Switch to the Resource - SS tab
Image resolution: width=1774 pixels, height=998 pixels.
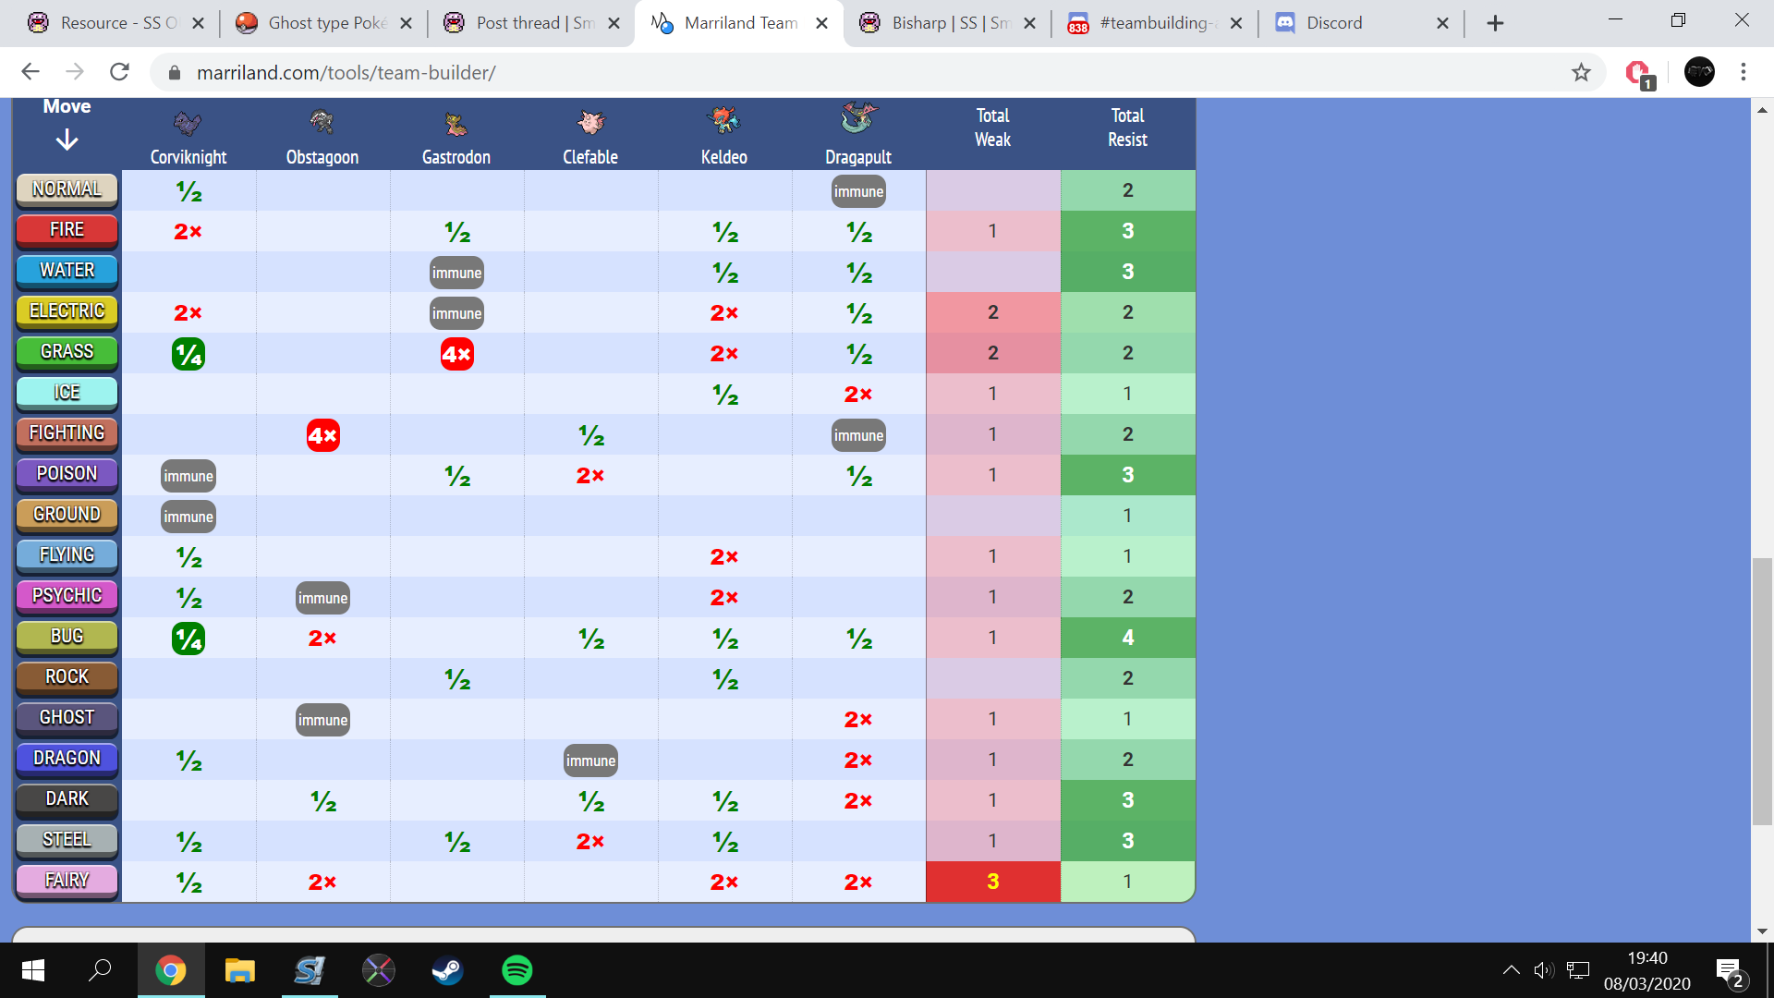115,23
